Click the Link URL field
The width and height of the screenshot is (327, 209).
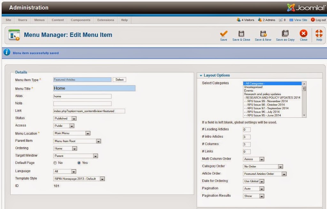pyautogui.click(x=89, y=111)
